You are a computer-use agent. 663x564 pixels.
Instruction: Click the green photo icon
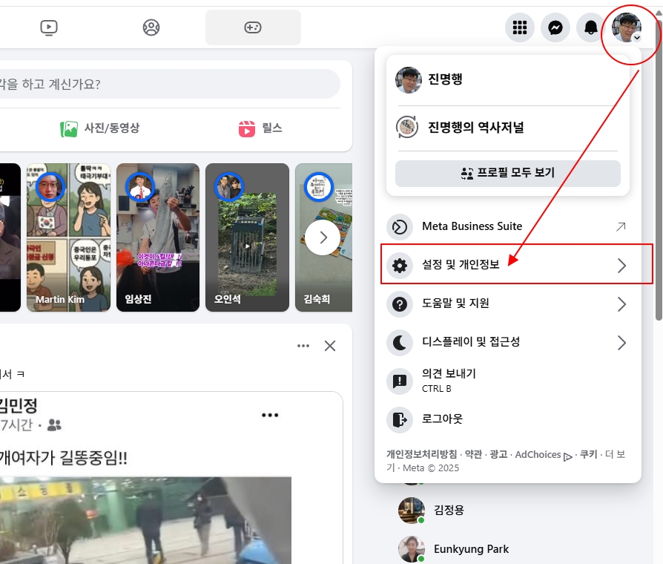69,128
